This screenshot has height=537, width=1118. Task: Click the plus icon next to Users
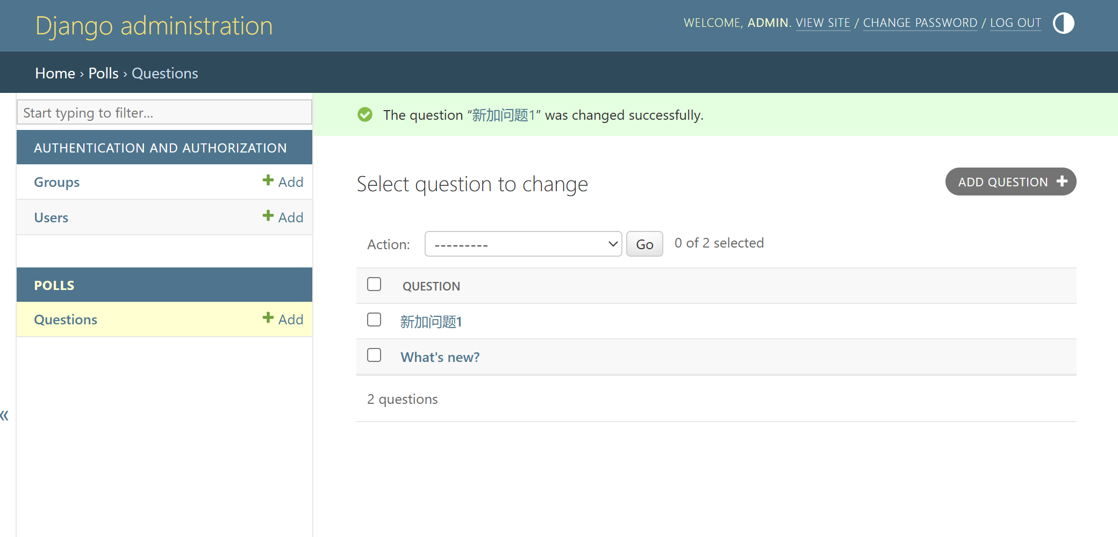pos(268,216)
